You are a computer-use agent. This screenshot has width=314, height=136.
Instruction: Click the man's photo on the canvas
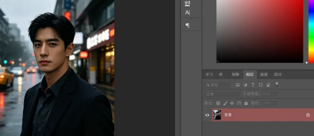click(x=57, y=68)
